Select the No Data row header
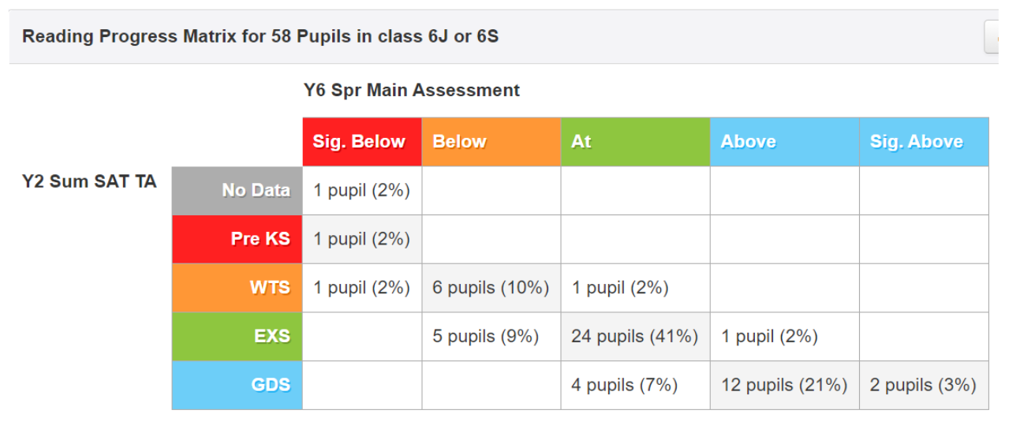Image resolution: width=1020 pixels, height=429 pixels. [237, 190]
